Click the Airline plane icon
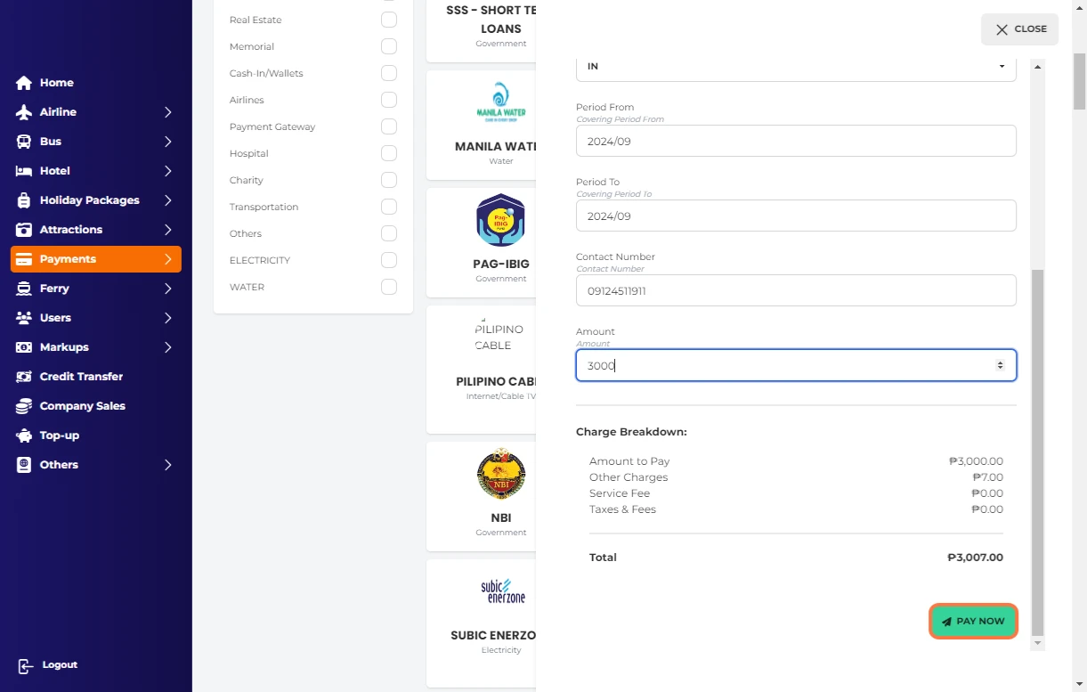Viewport: 1087px width, 692px height. (24, 112)
